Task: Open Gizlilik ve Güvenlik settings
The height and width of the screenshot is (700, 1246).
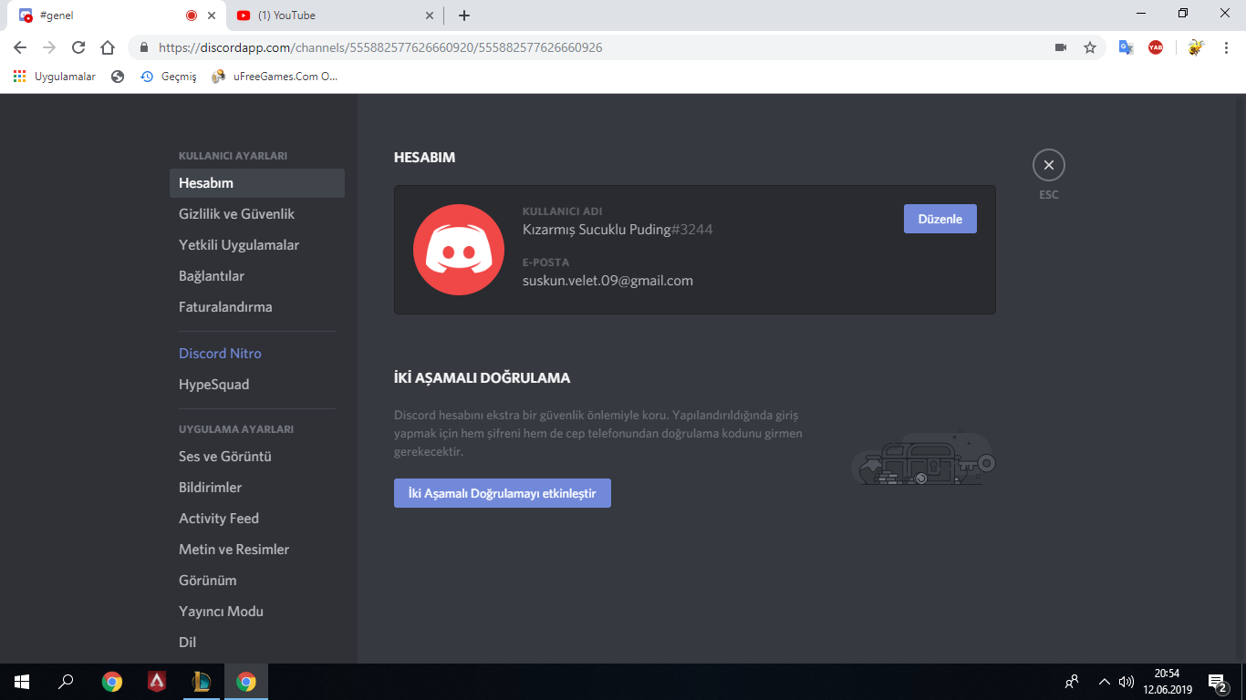Action: tap(236, 214)
